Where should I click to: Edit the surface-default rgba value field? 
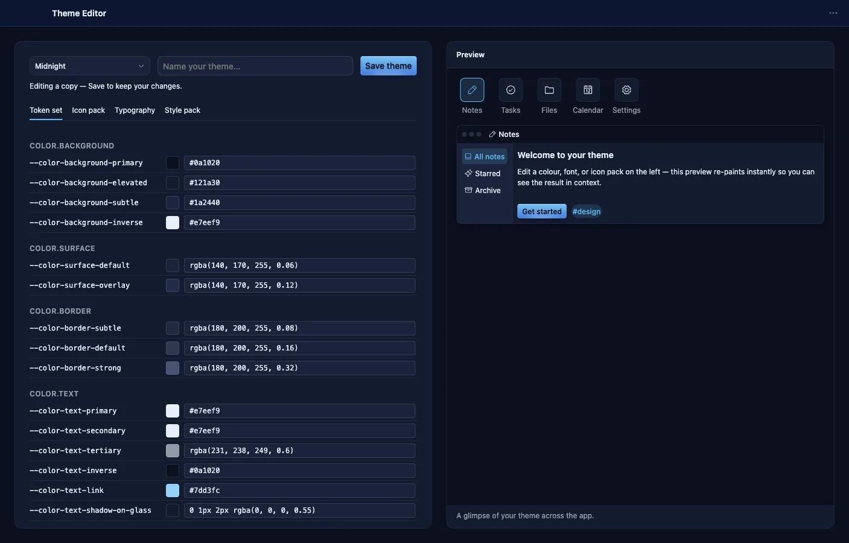[x=299, y=265]
